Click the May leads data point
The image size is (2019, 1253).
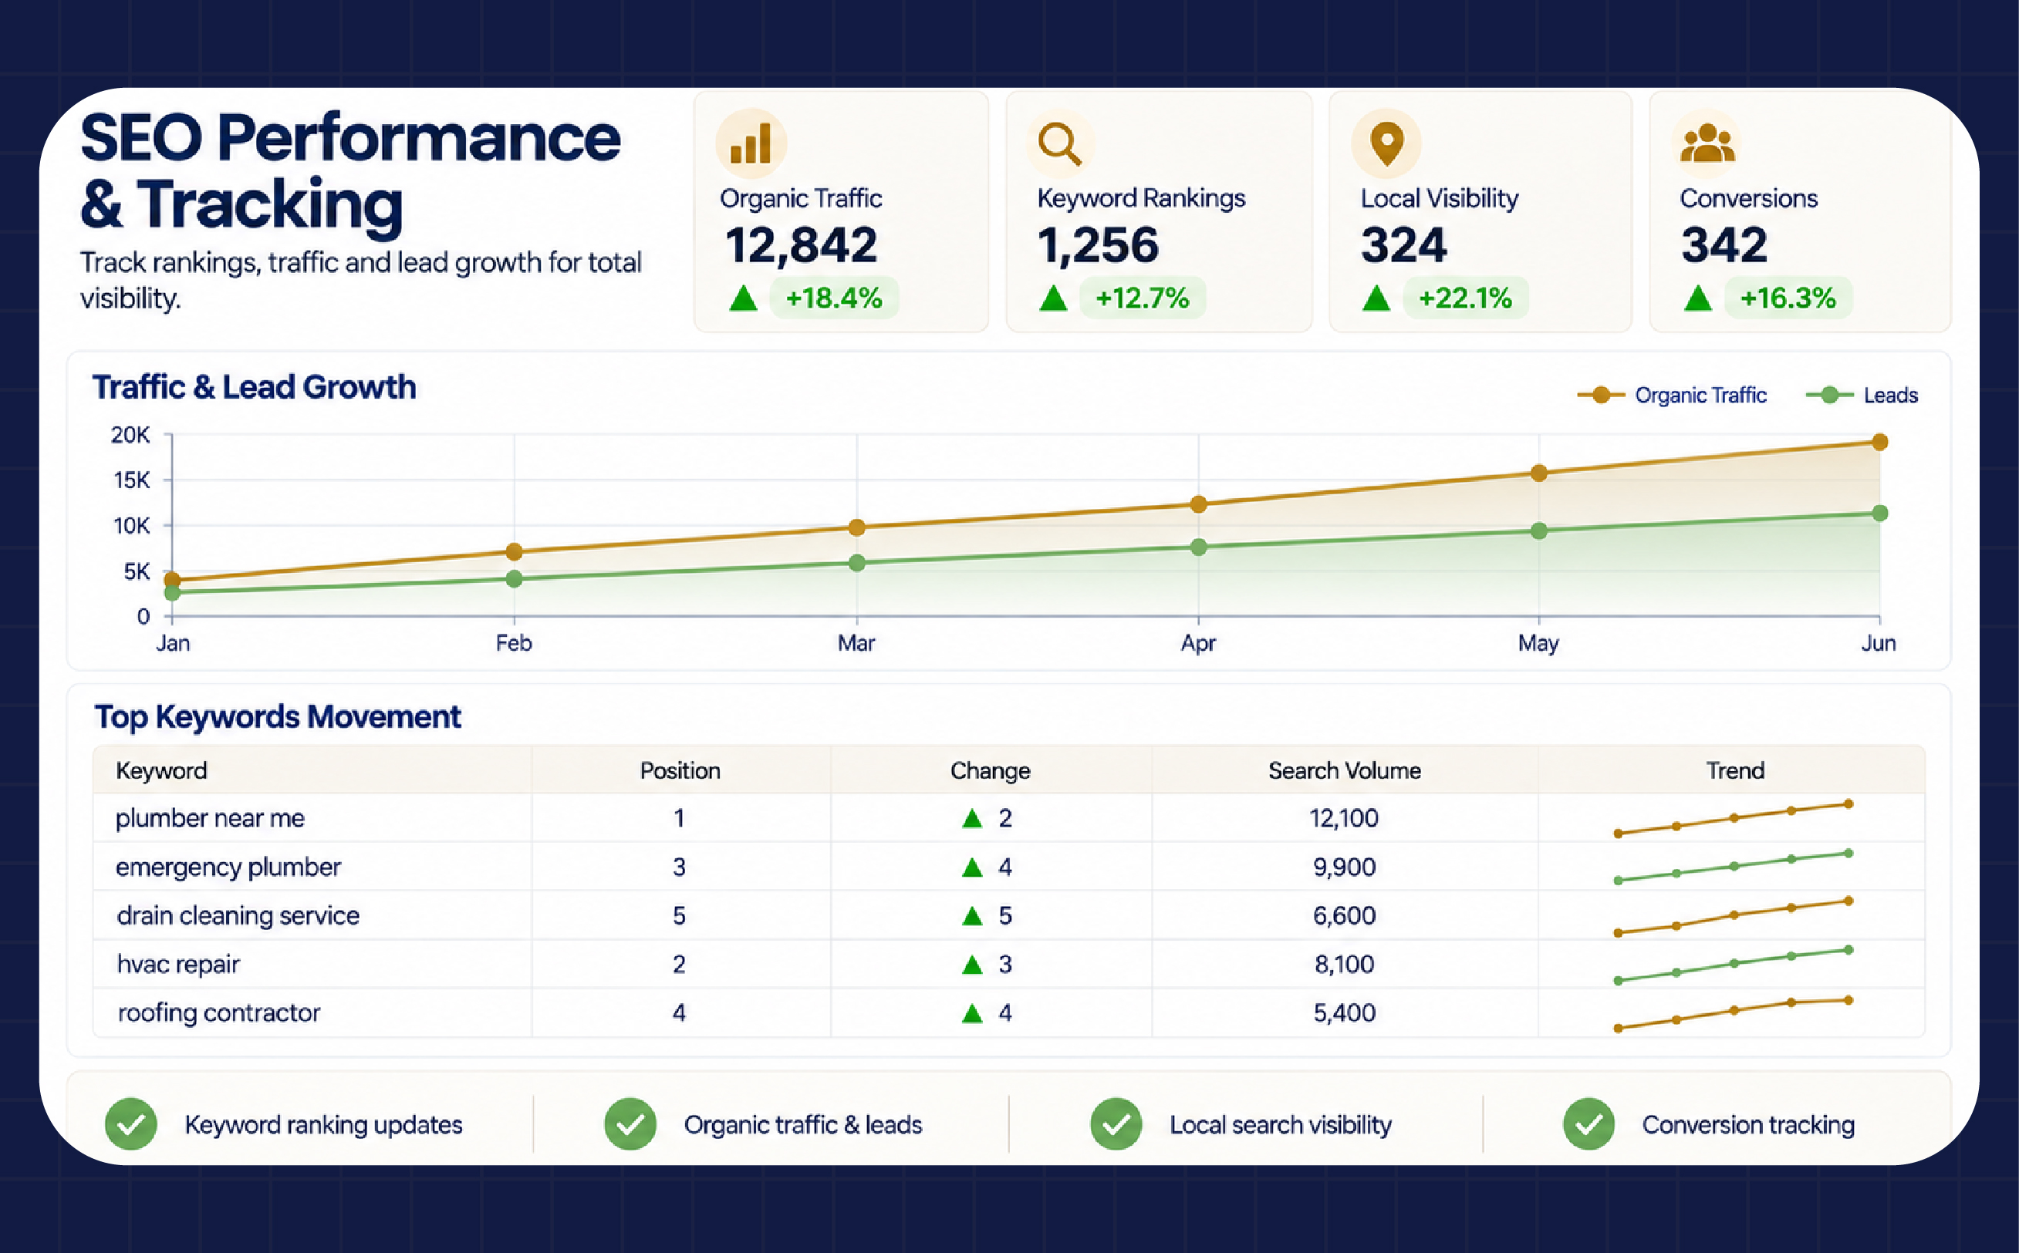(x=1539, y=531)
